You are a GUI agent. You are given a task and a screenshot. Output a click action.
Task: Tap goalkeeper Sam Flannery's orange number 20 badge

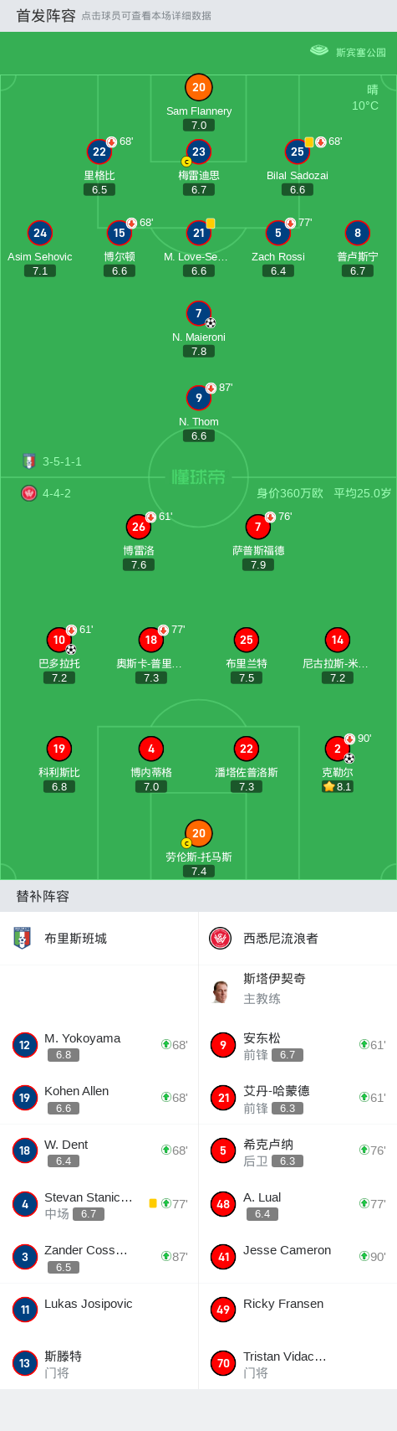(x=199, y=87)
